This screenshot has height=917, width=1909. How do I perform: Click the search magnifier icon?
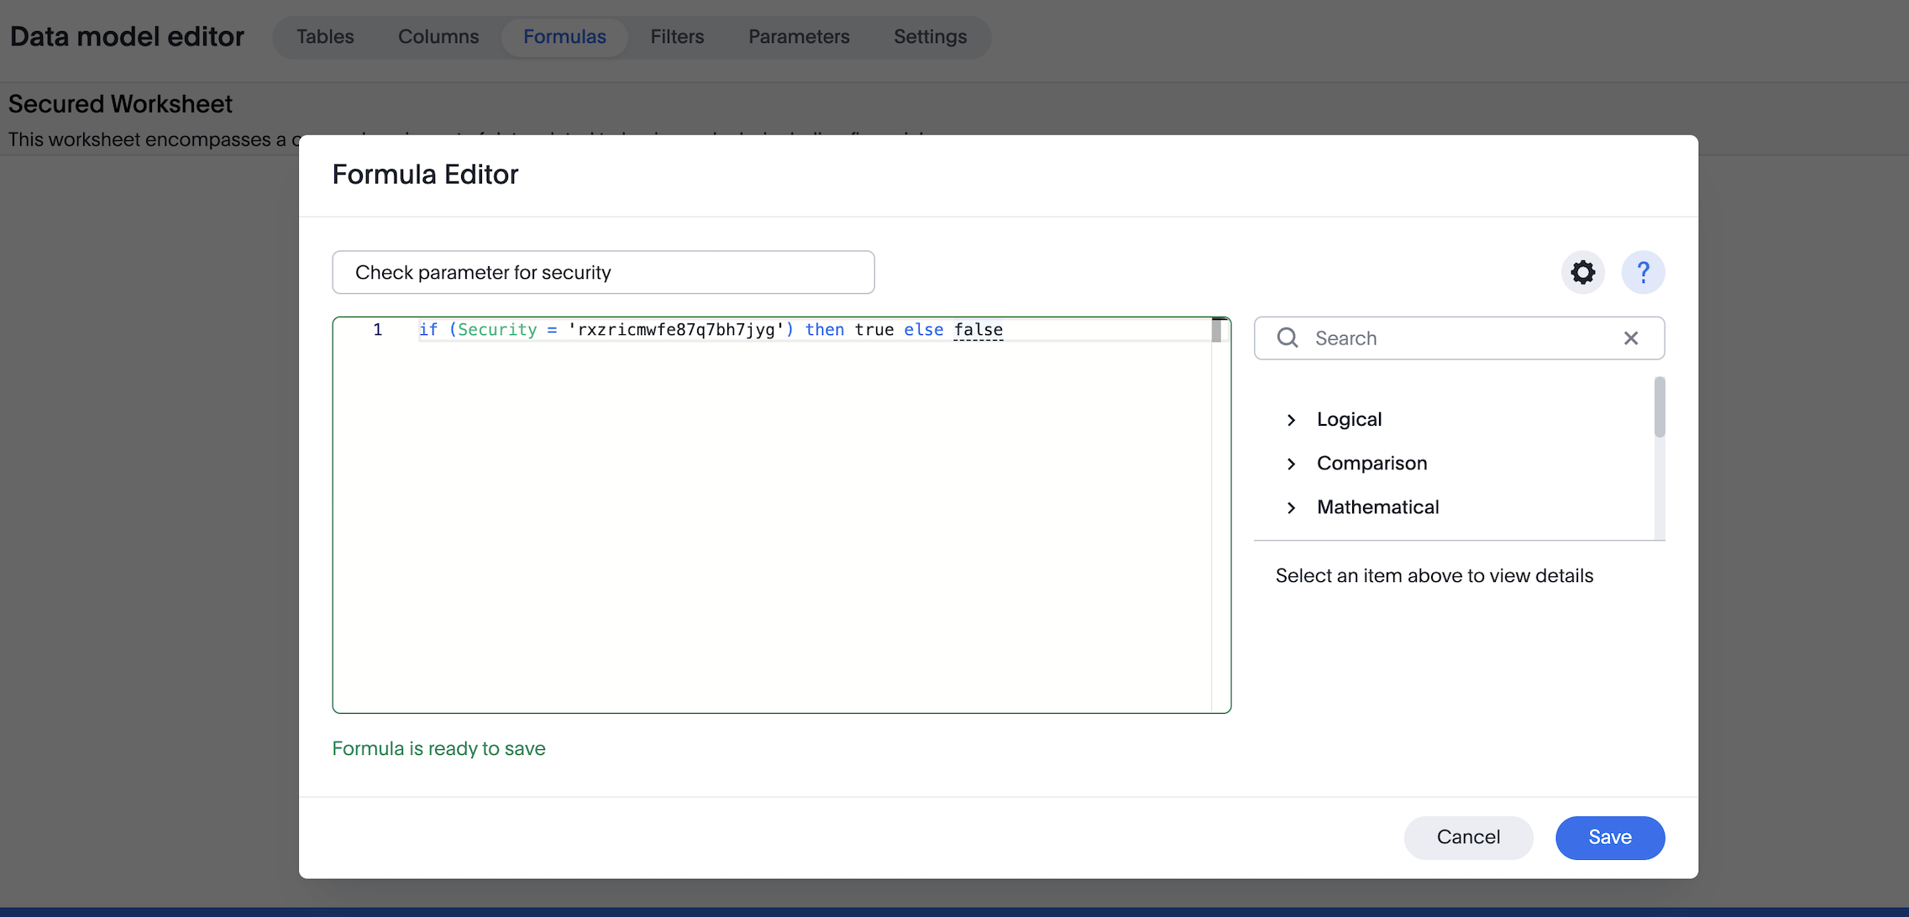pyautogui.click(x=1288, y=338)
